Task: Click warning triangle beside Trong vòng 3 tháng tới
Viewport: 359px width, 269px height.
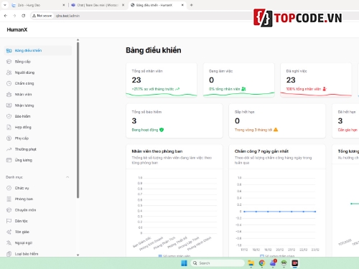Action: click(x=276, y=130)
